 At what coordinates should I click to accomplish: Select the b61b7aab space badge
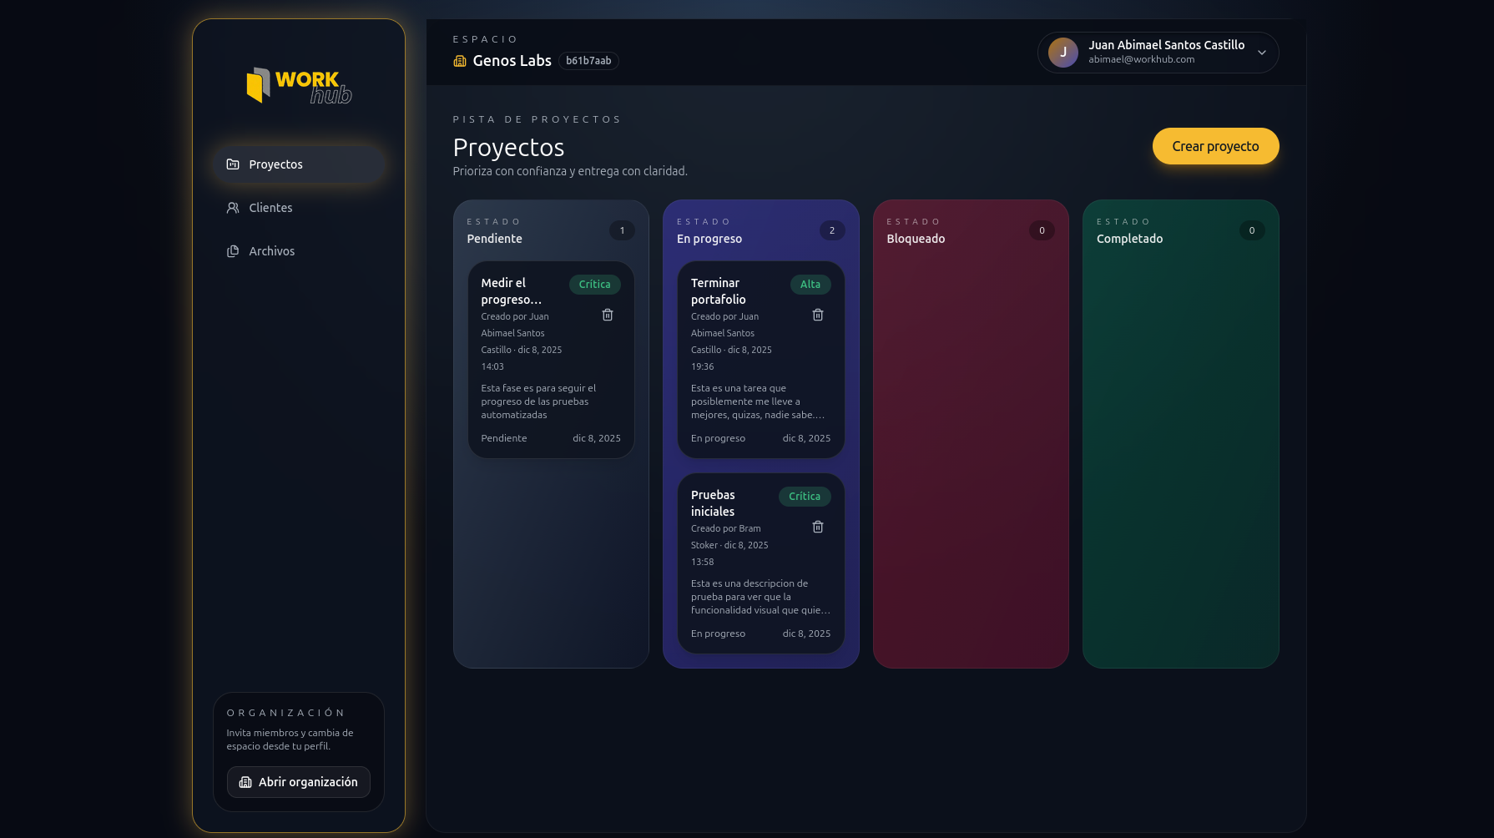tap(588, 60)
